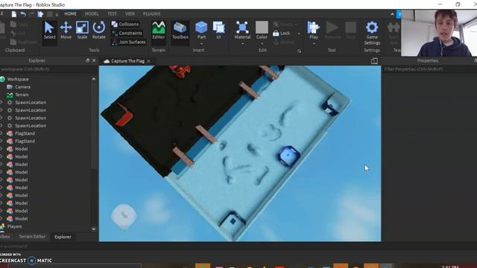The width and height of the screenshot is (477, 268).
Task: Click the publish icon in quick access bar
Action: click(40, 14)
